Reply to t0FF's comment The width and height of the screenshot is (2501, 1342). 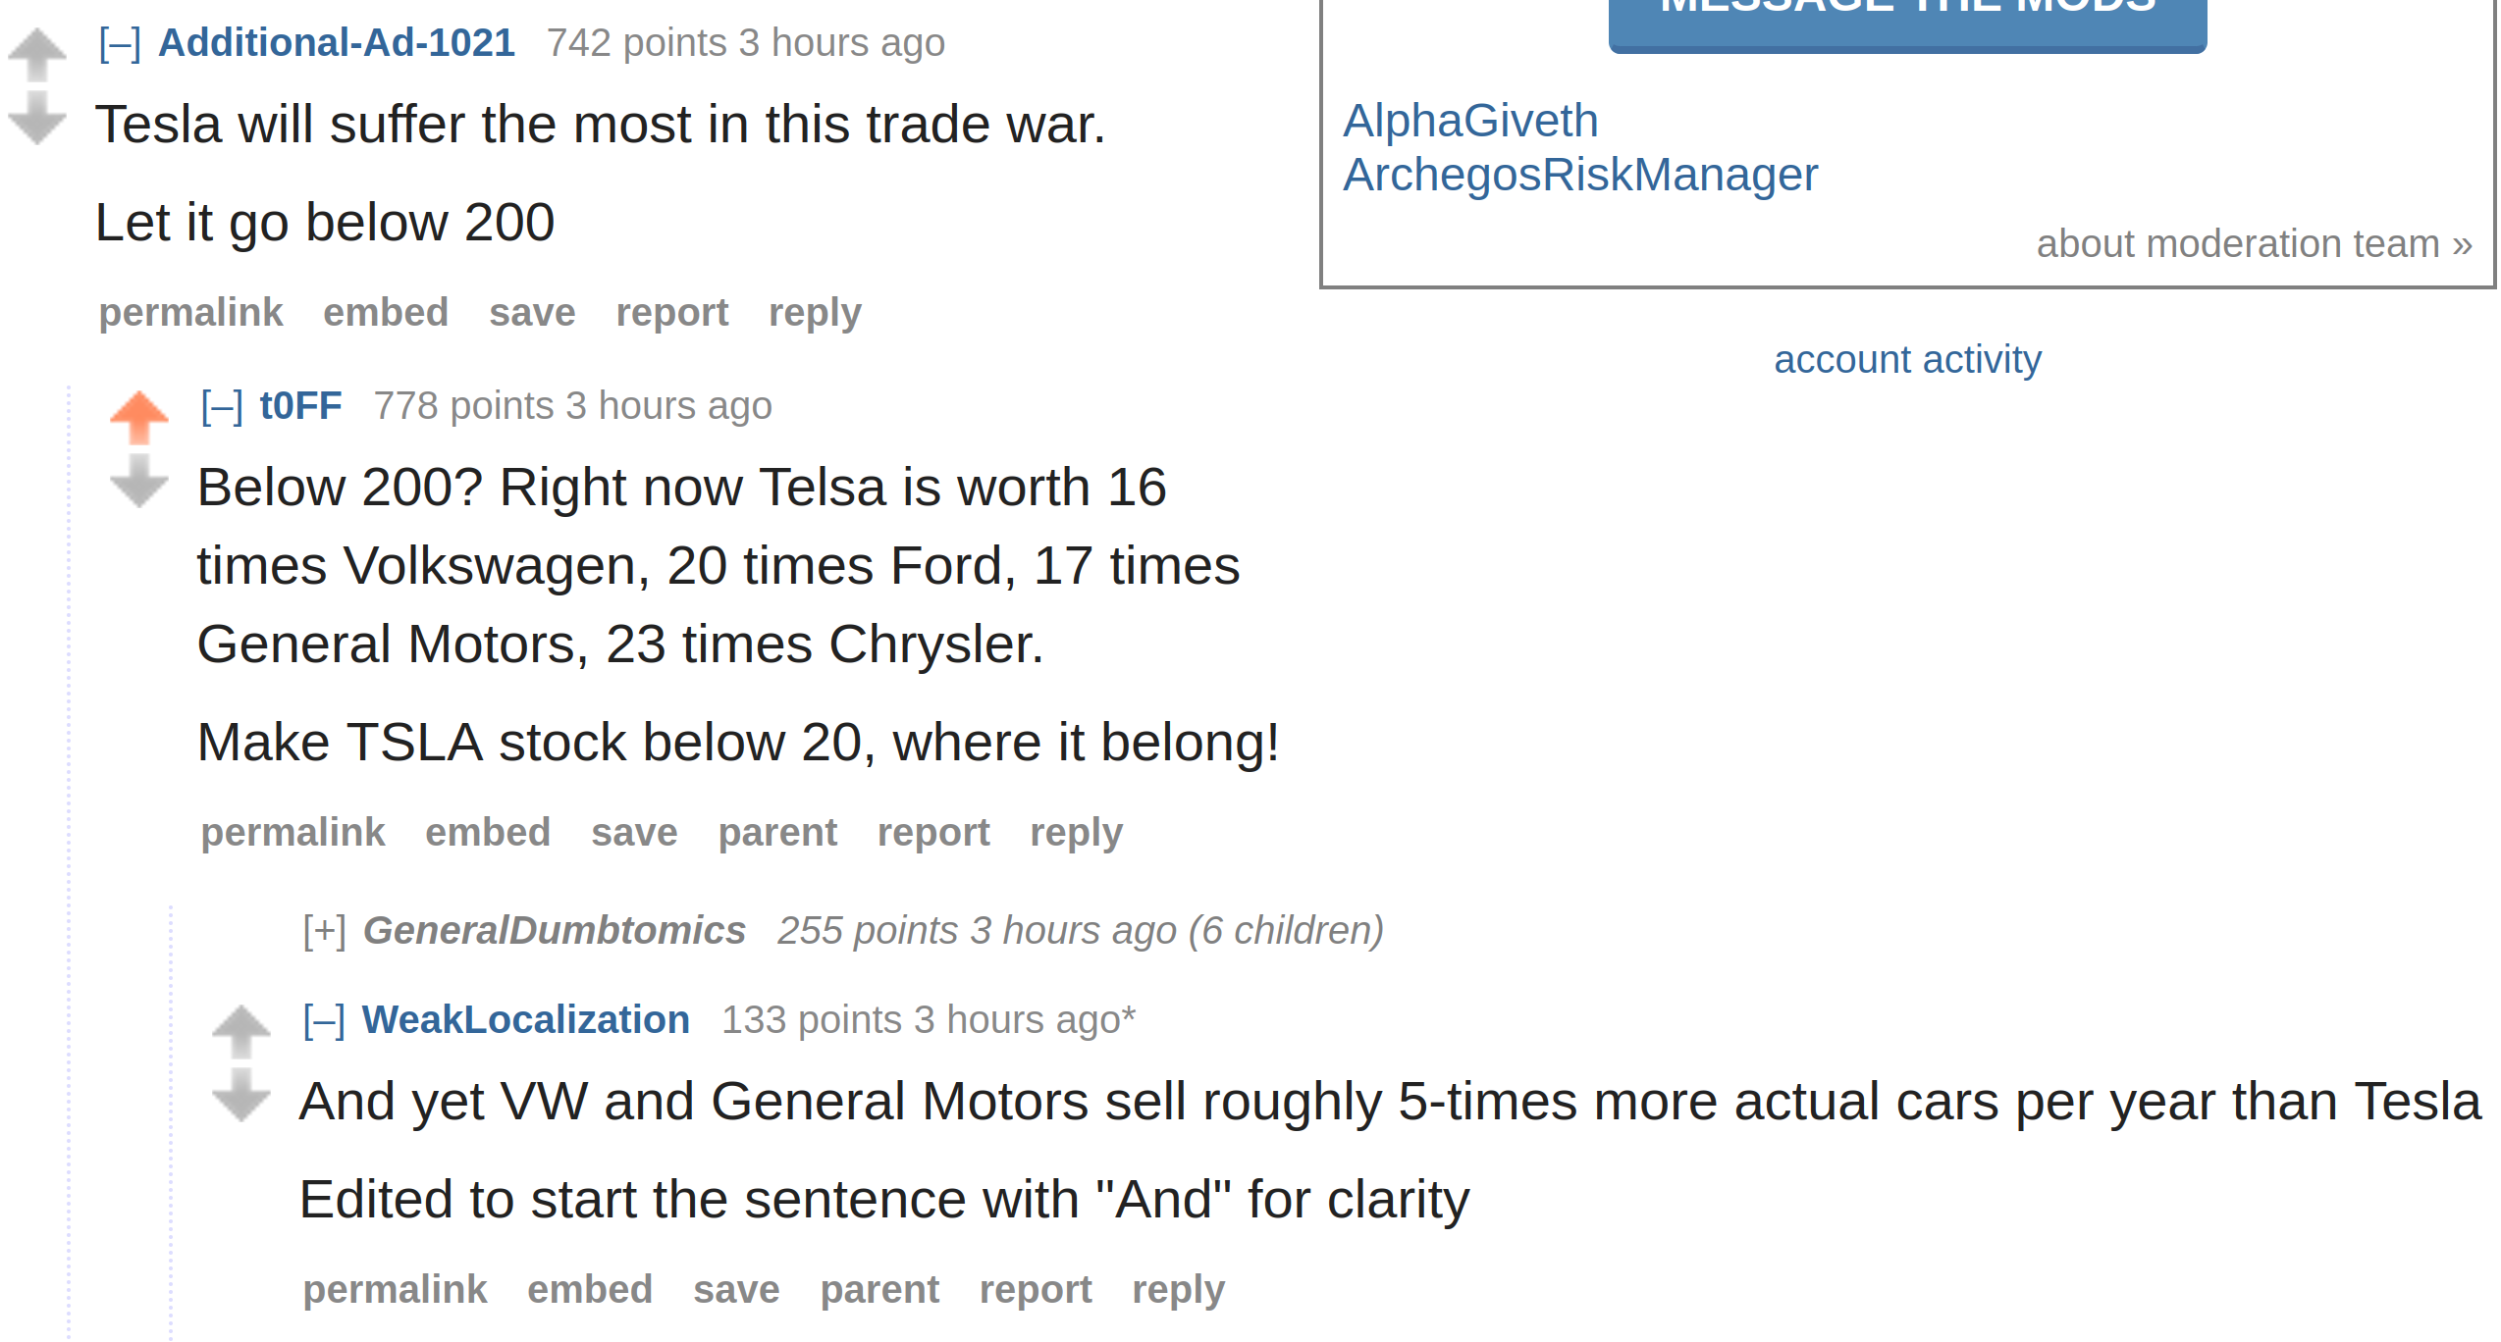[x=1076, y=833]
